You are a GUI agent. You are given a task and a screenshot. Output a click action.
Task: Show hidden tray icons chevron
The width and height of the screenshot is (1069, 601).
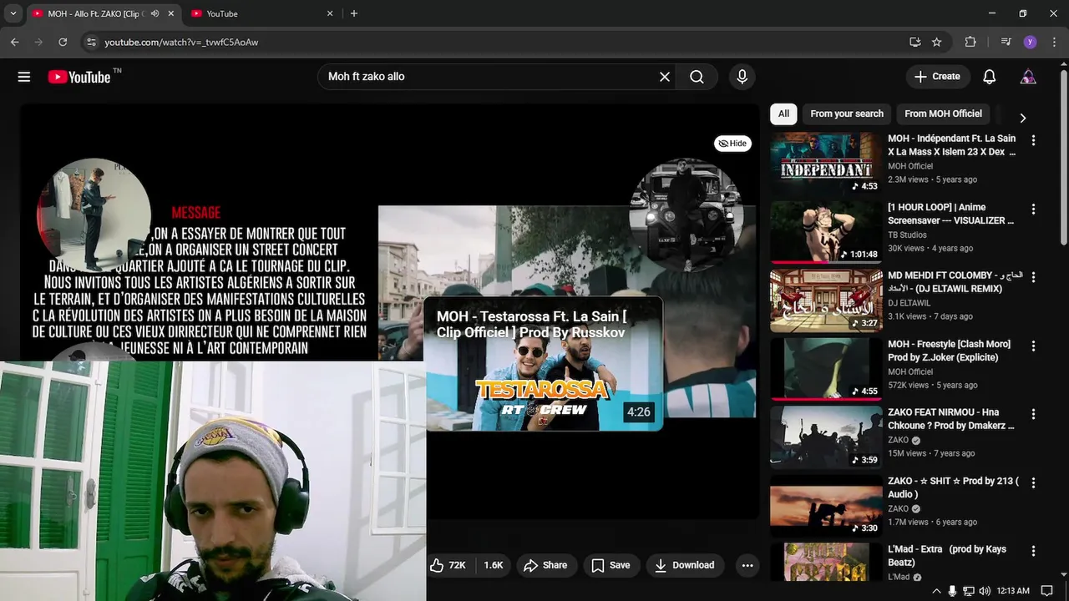pyautogui.click(x=936, y=591)
